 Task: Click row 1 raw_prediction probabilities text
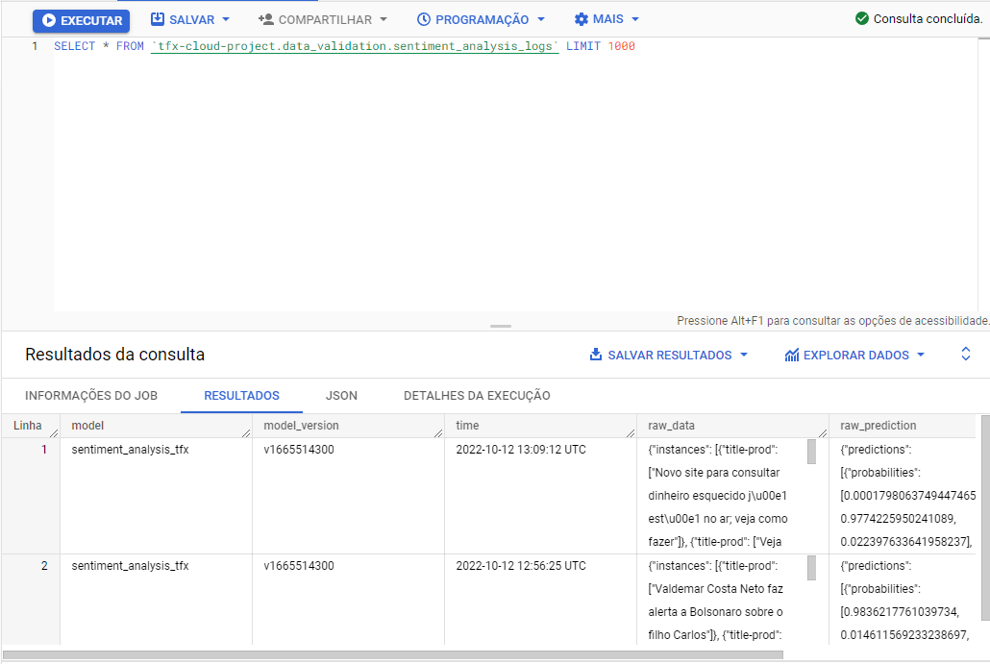(x=880, y=473)
